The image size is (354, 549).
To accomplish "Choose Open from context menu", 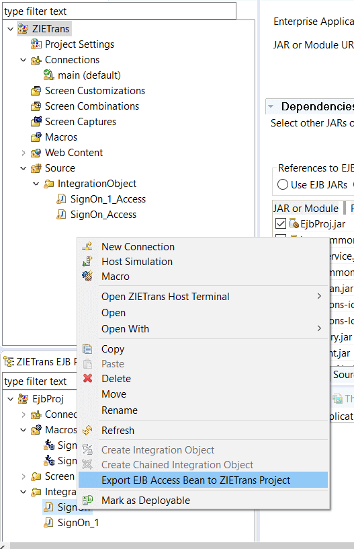I will (203, 313).
